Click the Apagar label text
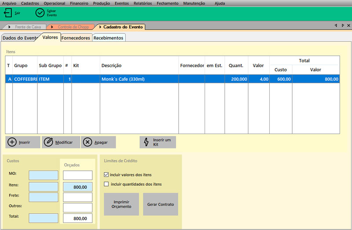This screenshot has height=230, width=352. pos(101,143)
